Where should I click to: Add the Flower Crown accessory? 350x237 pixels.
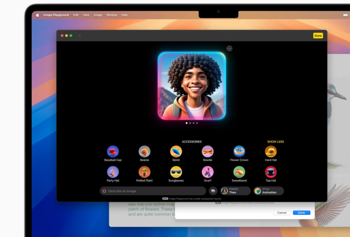tap(239, 152)
